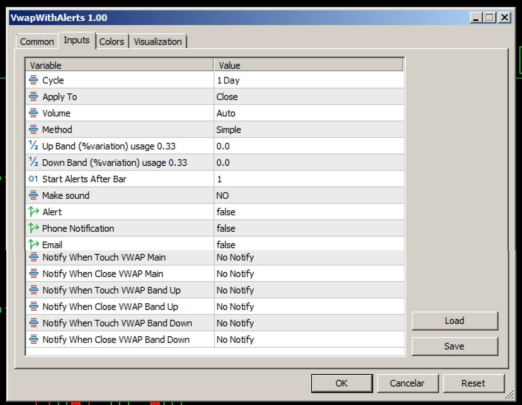Viewport: 522px width, 405px height.
Task: Click the green branch icon beside Email
Action: [x=34, y=244]
